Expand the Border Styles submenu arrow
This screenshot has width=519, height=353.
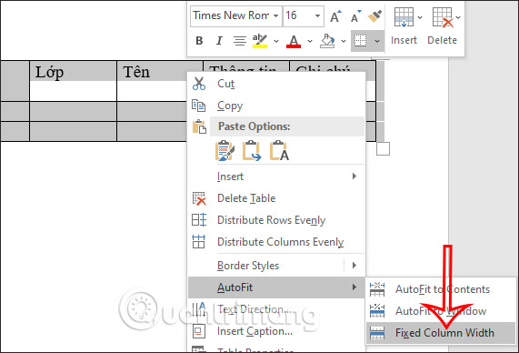click(354, 265)
